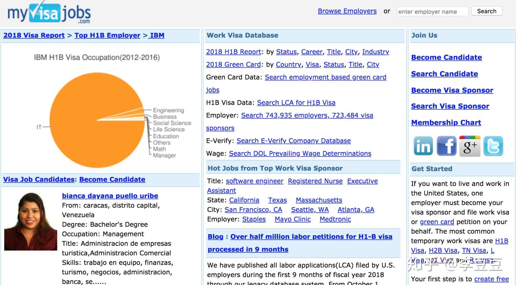Viewport: 516px width, 285px height.
Task: Open Search E-Verify Company Database link
Action: tap(293, 141)
